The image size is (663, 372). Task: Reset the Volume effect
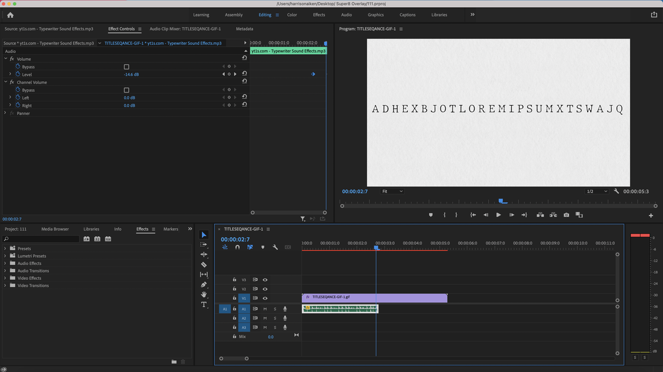pos(244,58)
